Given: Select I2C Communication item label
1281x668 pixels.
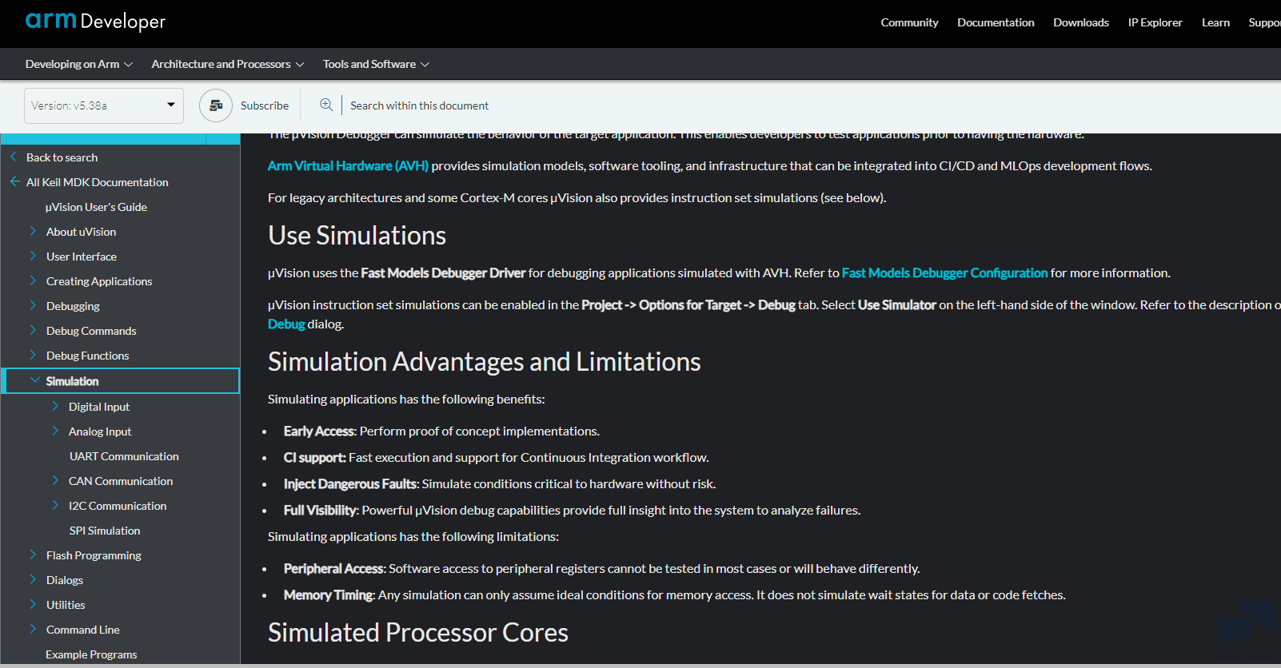Looking at the screenshot, I should tap(118, 506).
